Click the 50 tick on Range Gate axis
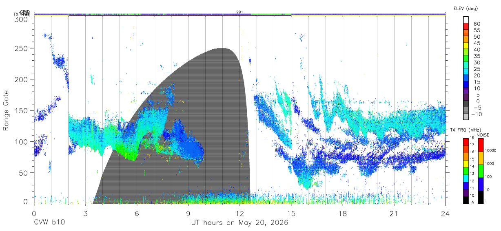501x231 pixels. pyautogui.click(x=23, y=173)
